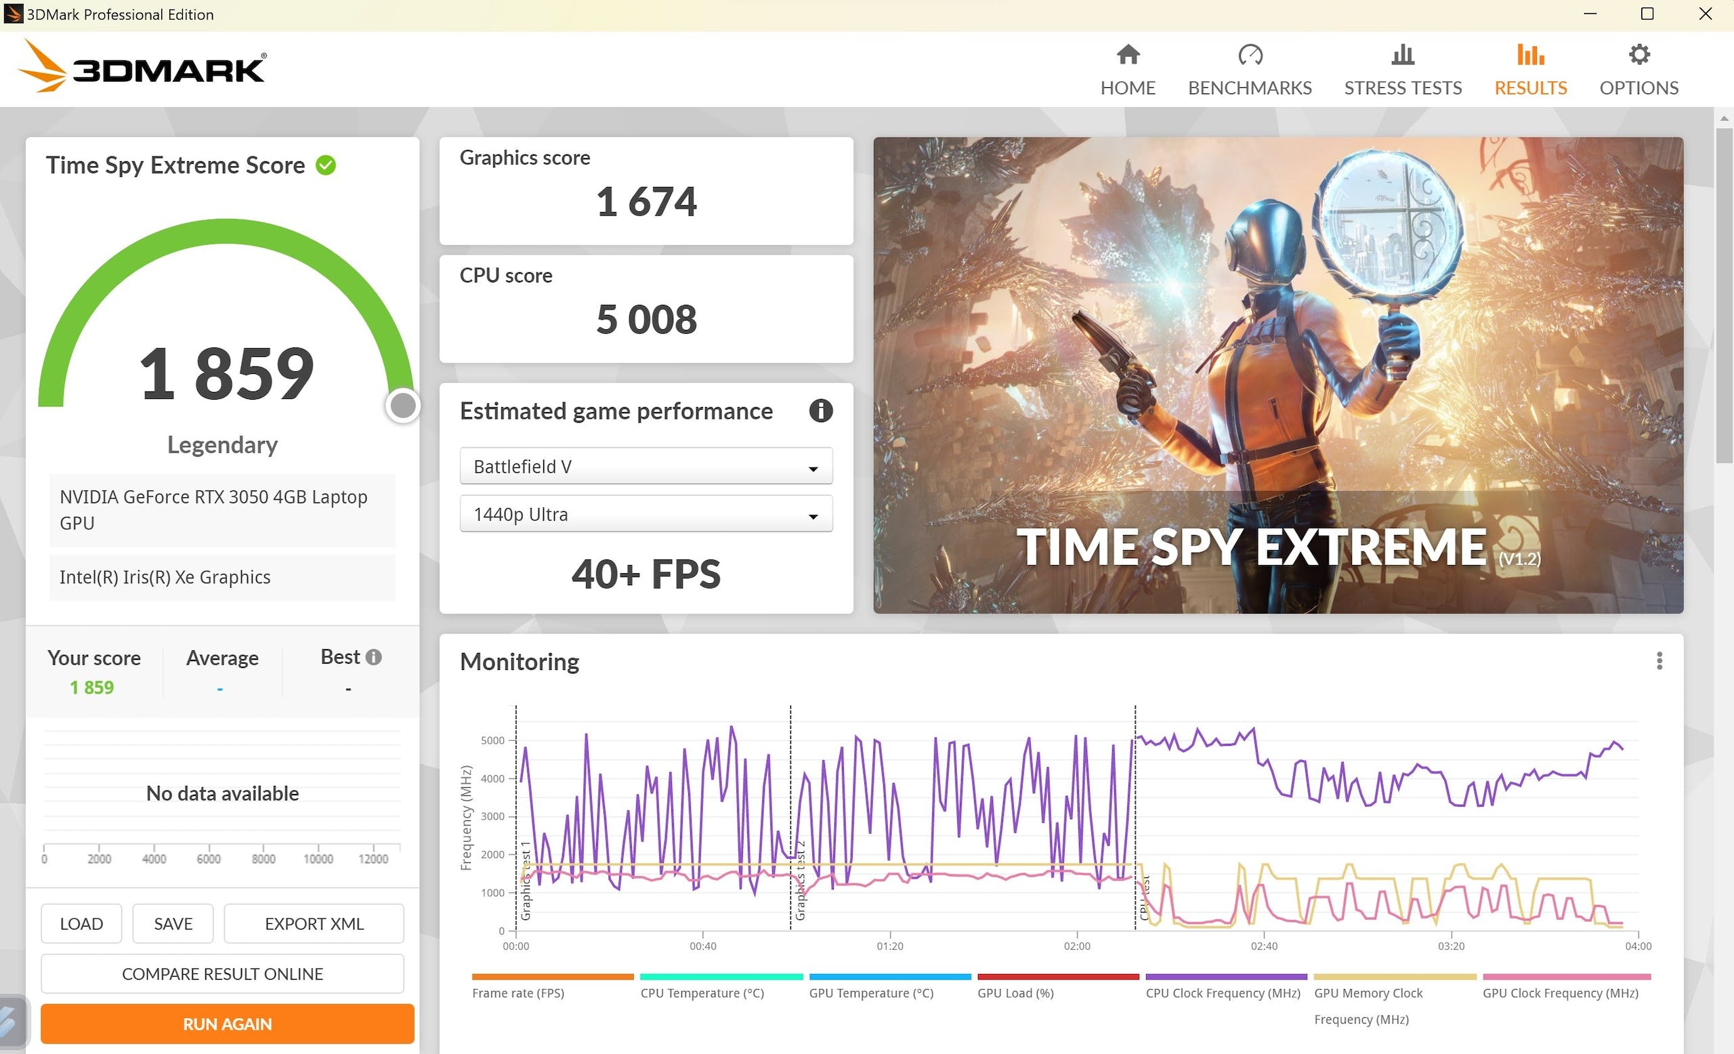Click the Graphics test 1 timeline marker
Viewport: 1734px width, 1054px height.
click(x=525, y=879)
